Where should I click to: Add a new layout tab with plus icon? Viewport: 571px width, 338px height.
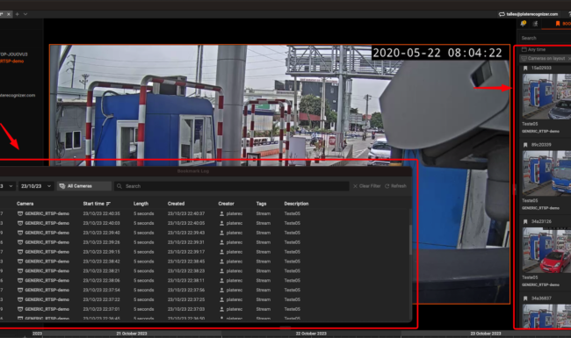[17, 14]
